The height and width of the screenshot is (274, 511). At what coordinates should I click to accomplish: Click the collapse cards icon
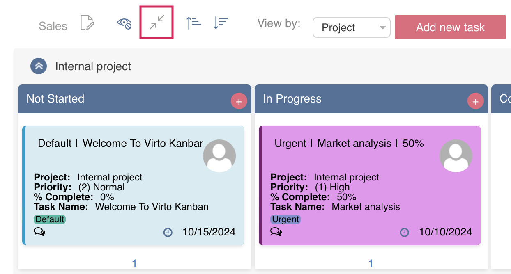[156, 22]
